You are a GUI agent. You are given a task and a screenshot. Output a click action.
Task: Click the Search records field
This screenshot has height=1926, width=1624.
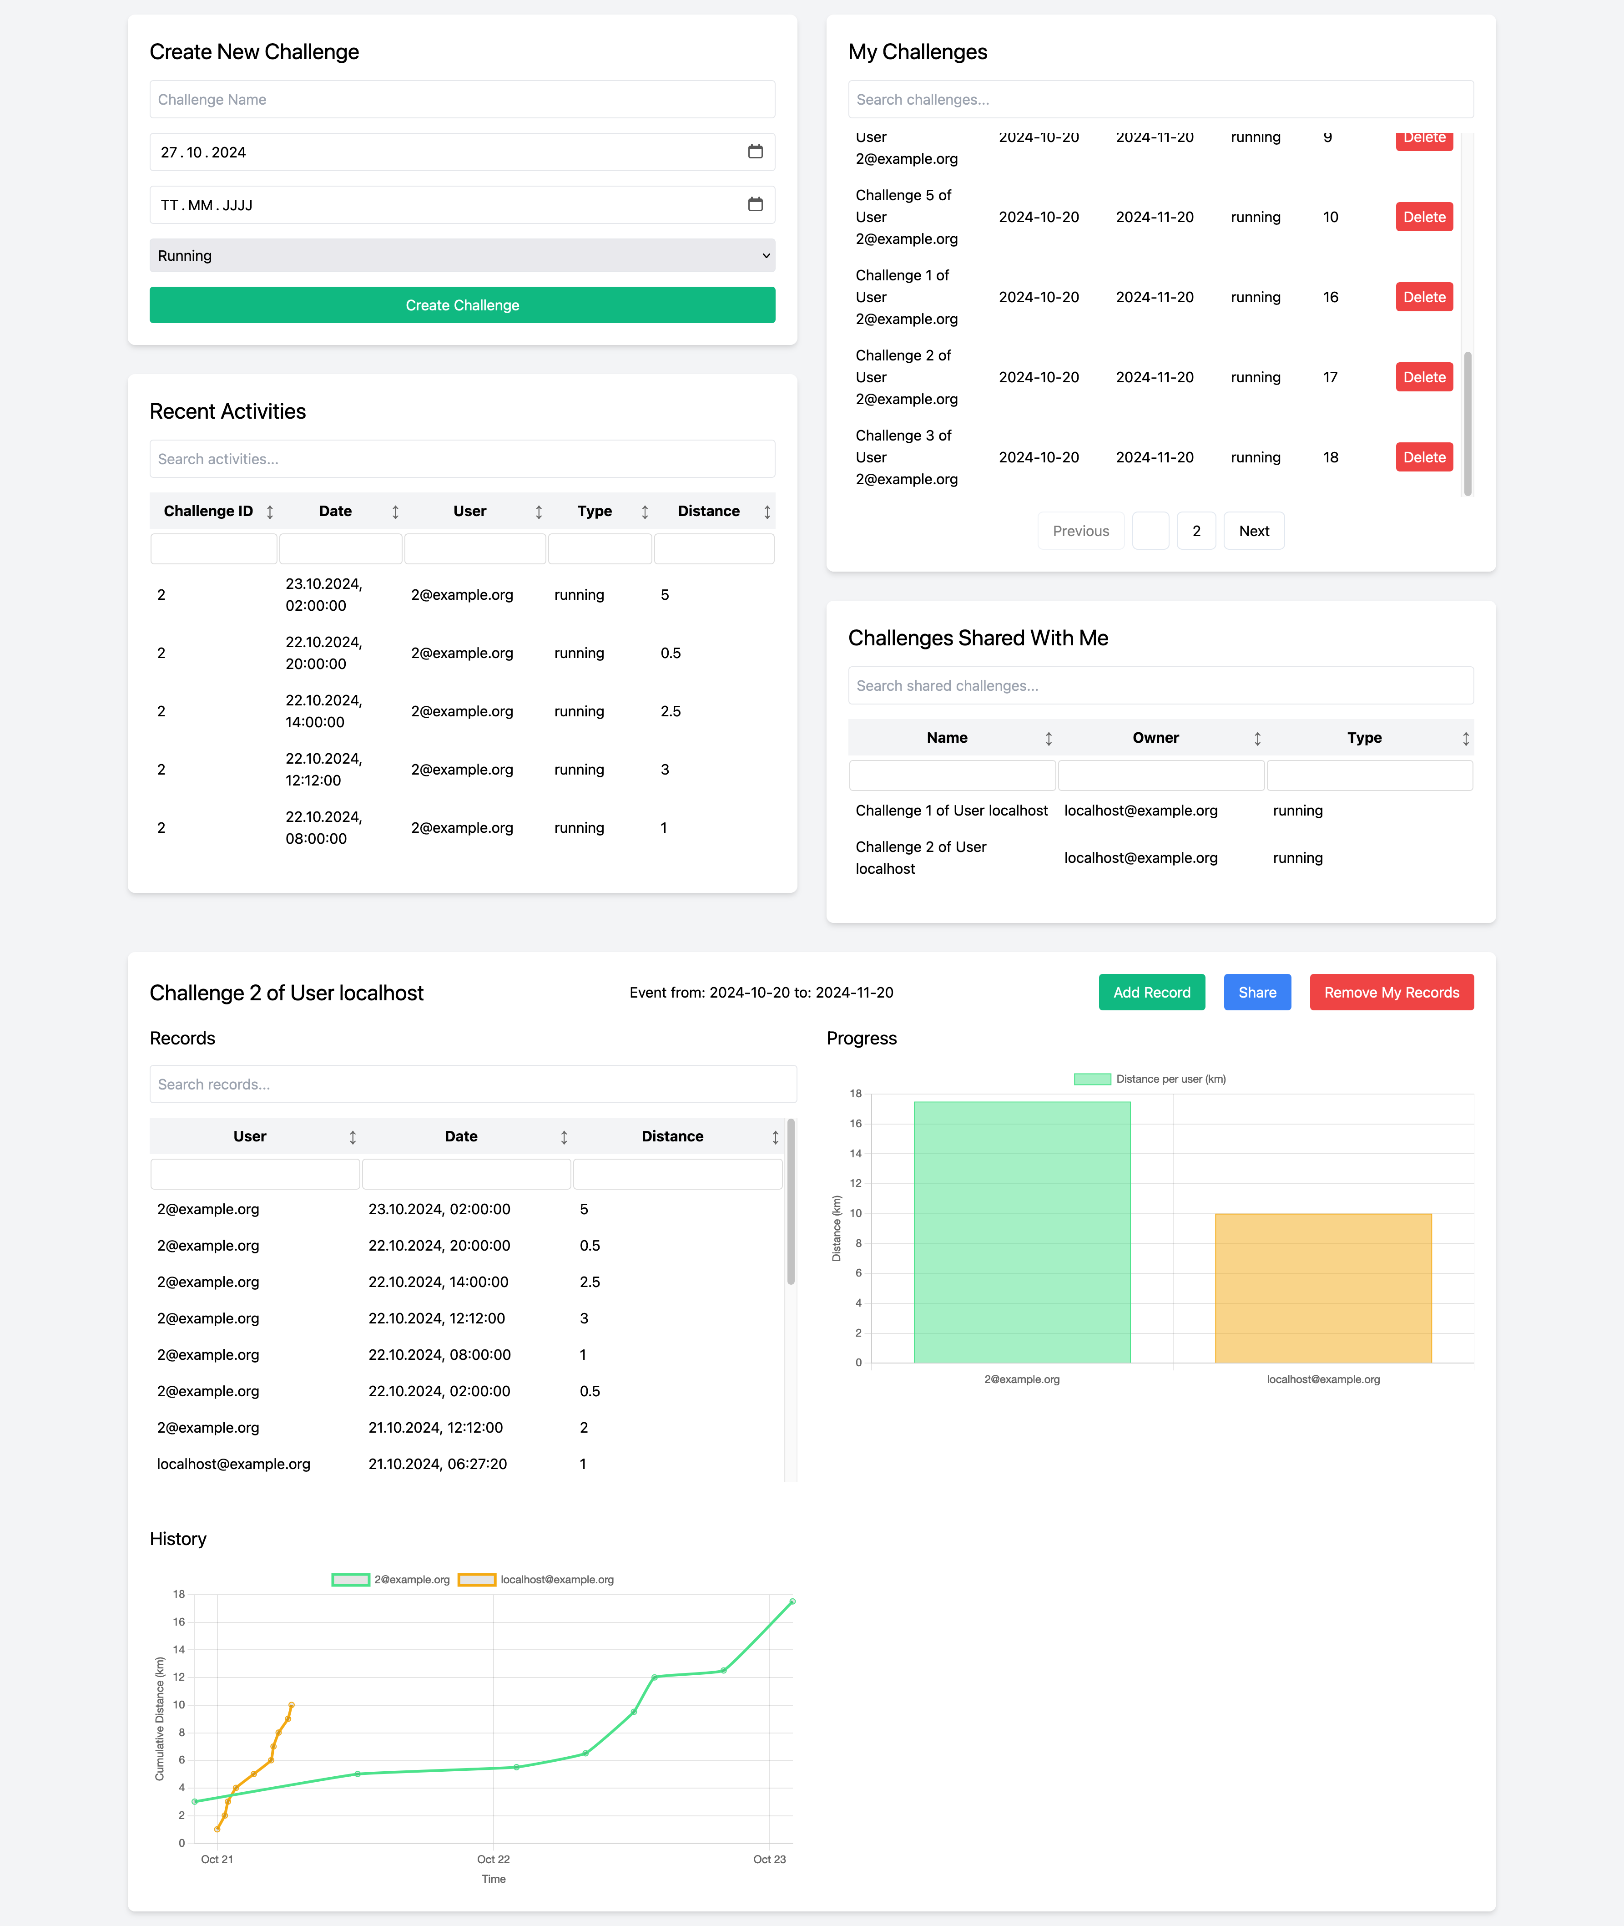tap(473, 1084)
